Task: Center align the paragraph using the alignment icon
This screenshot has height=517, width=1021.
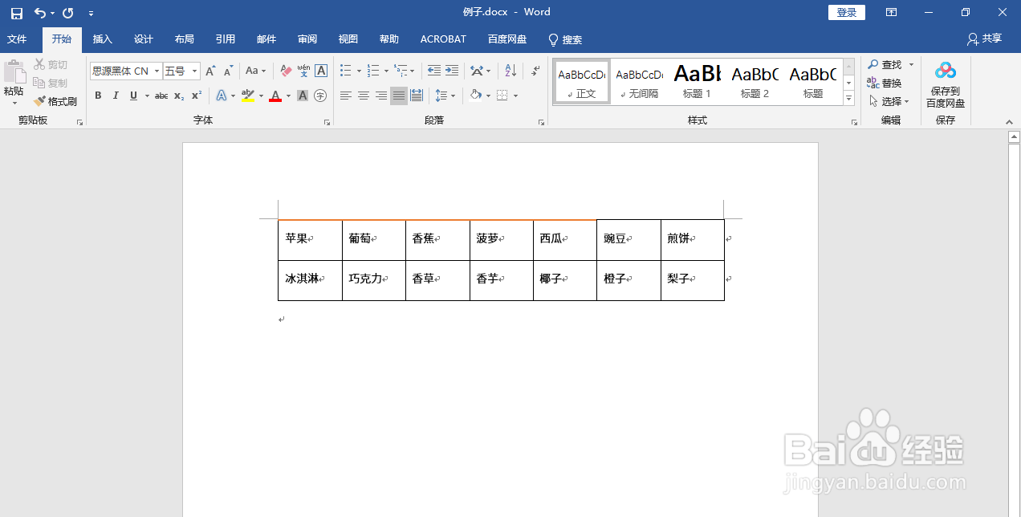Action: click(363, 96)
